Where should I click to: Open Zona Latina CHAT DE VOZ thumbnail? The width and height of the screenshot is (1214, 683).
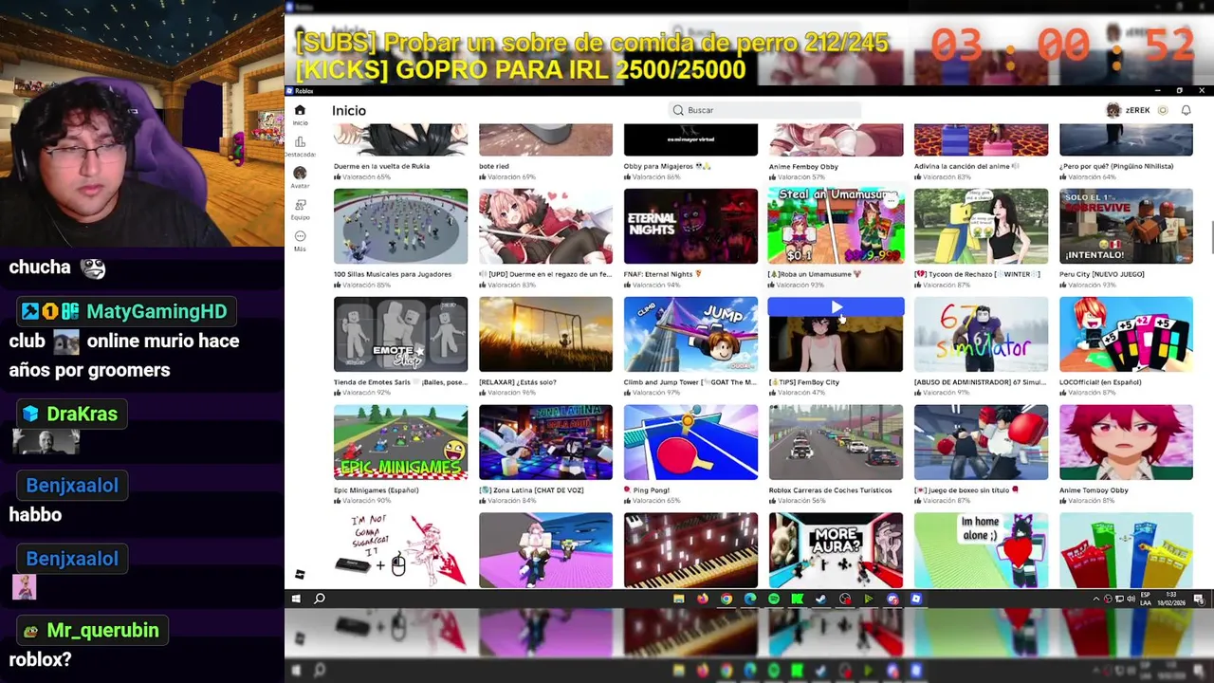(x=545, y=442)
